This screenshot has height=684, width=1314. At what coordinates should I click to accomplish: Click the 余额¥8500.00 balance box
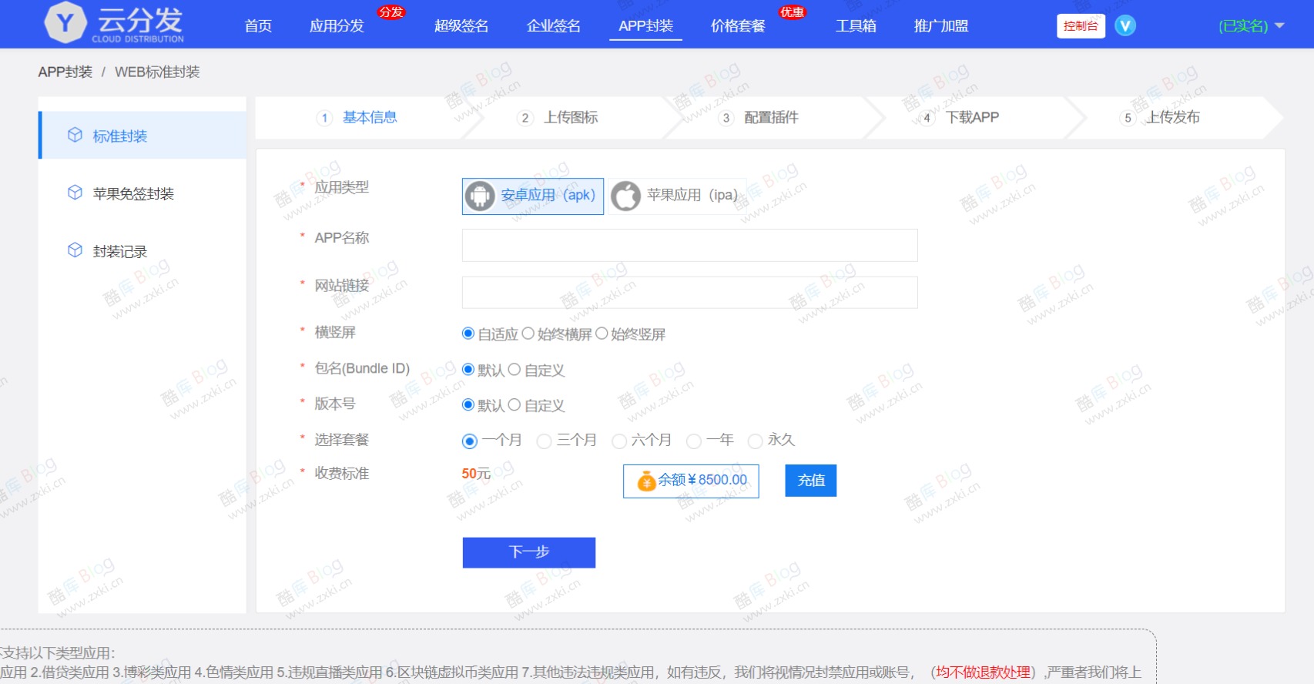(x=691, y=481)
